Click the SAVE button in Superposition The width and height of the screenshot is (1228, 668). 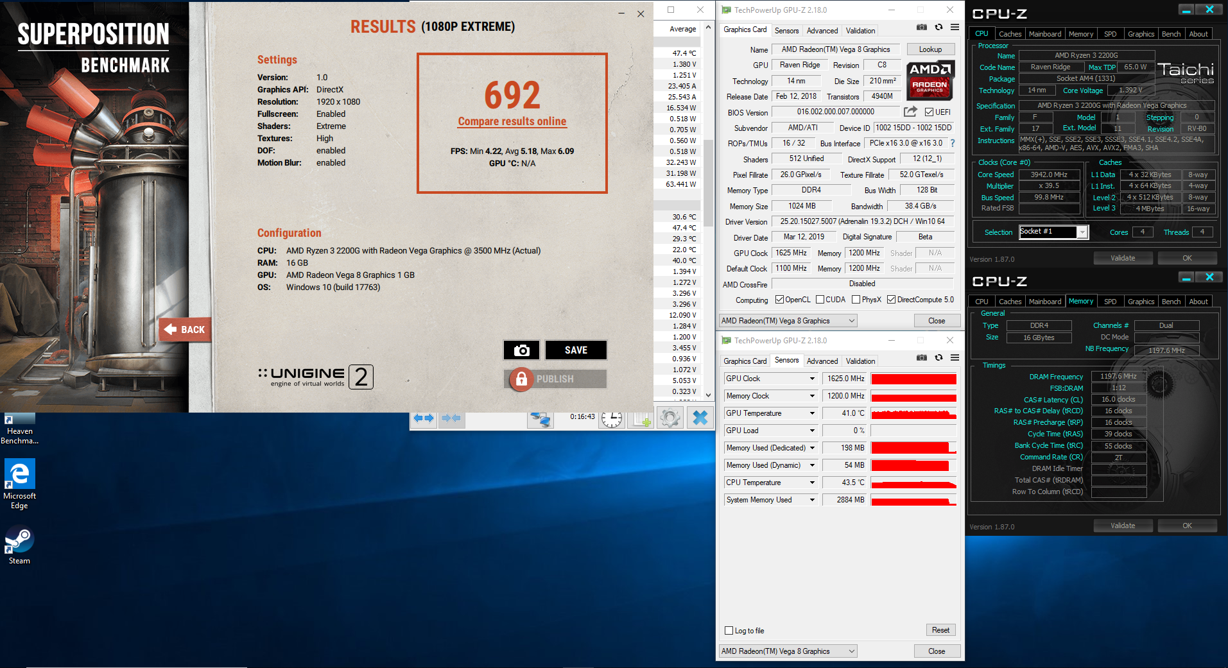(x=576, y=350)
